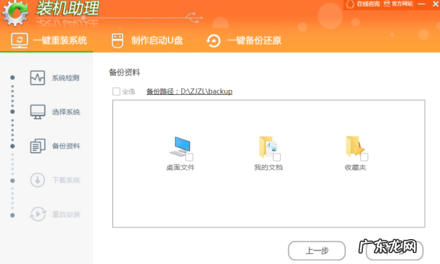The image size is (440, 264).
Task: Close the 装机助理 window
Action: 436,4
